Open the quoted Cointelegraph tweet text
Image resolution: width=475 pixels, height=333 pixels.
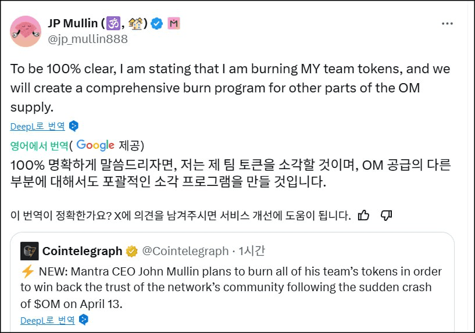click(233, 287)
